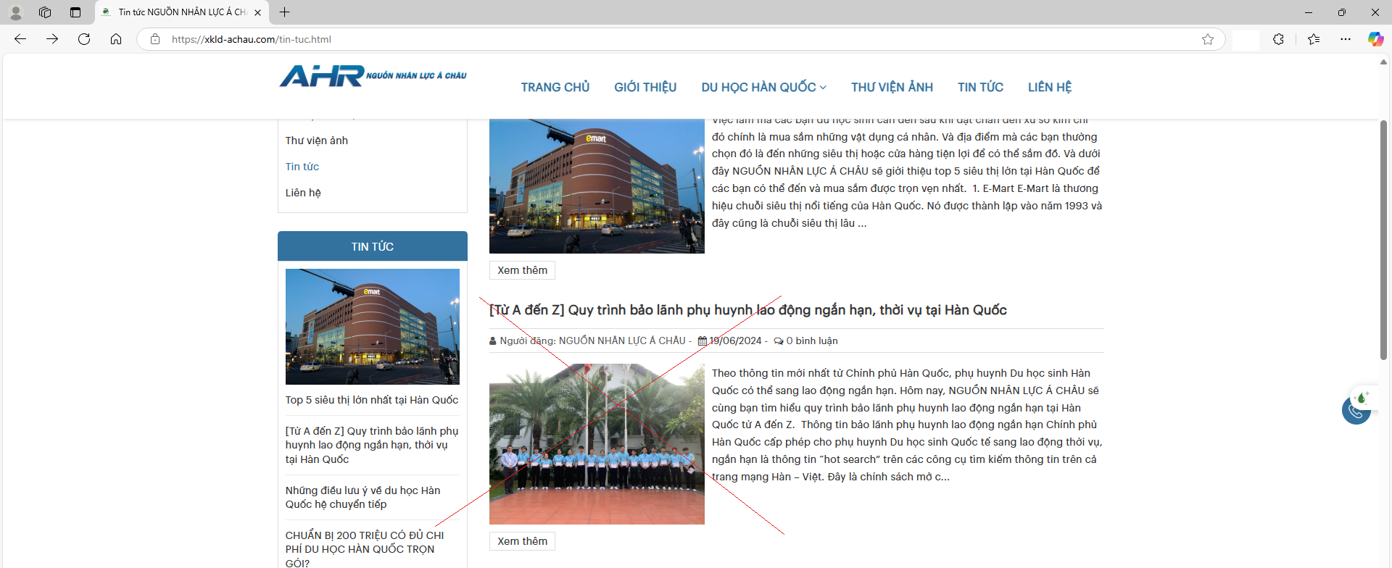View site information lock icon
This screenshot has height=568, width=1392.
pos(155,39)
